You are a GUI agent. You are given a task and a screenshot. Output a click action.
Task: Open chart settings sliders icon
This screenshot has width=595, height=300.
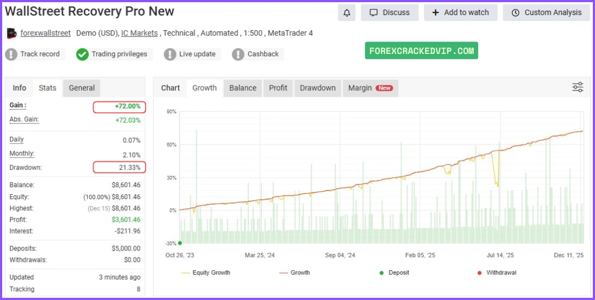coord(578,87)
